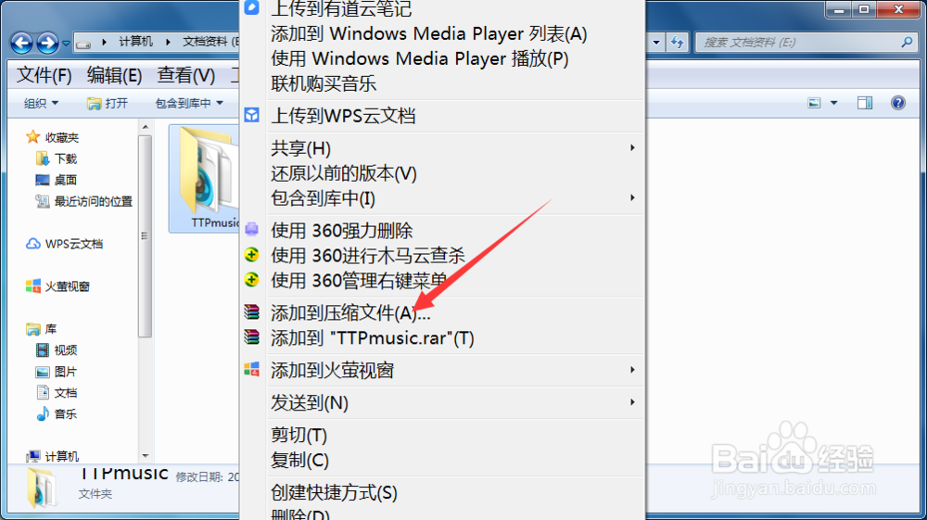927x520 pixels.
Task: Open the 包含到库中 toolbar dropdown
Action: (x=189, y=103)
